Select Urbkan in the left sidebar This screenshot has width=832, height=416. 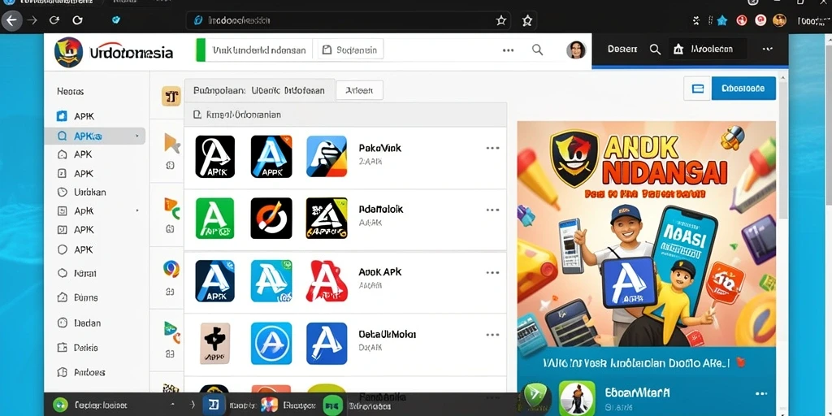tap(89, 192)
